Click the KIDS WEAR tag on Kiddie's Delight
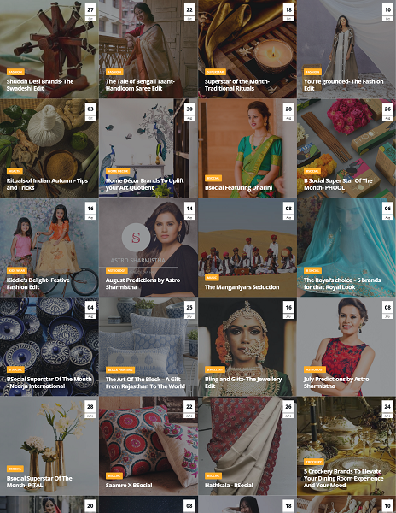396x513 pixels. [x=17, y=270]
